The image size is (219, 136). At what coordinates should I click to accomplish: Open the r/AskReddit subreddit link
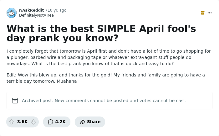[31, 10]
